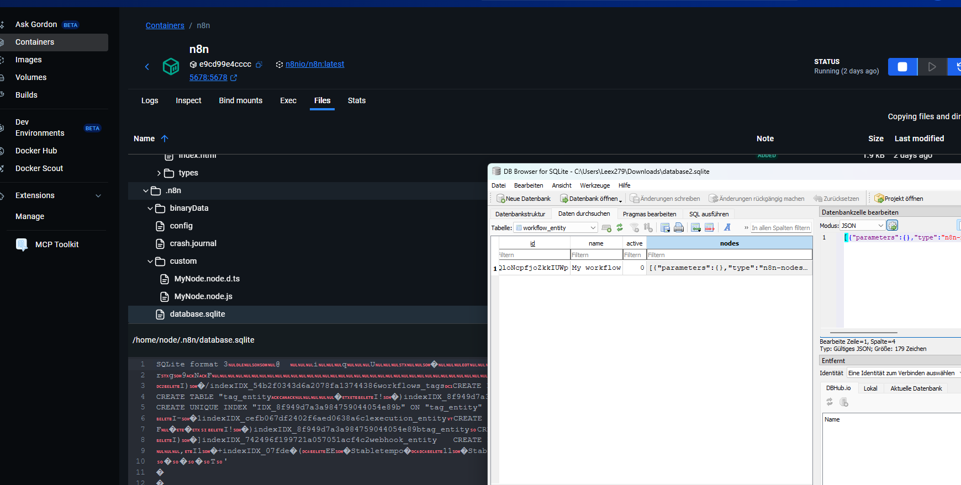Click the Containers breadcrumb link
The width and height of the screenshot is (961, 485).
coord(165,25)
